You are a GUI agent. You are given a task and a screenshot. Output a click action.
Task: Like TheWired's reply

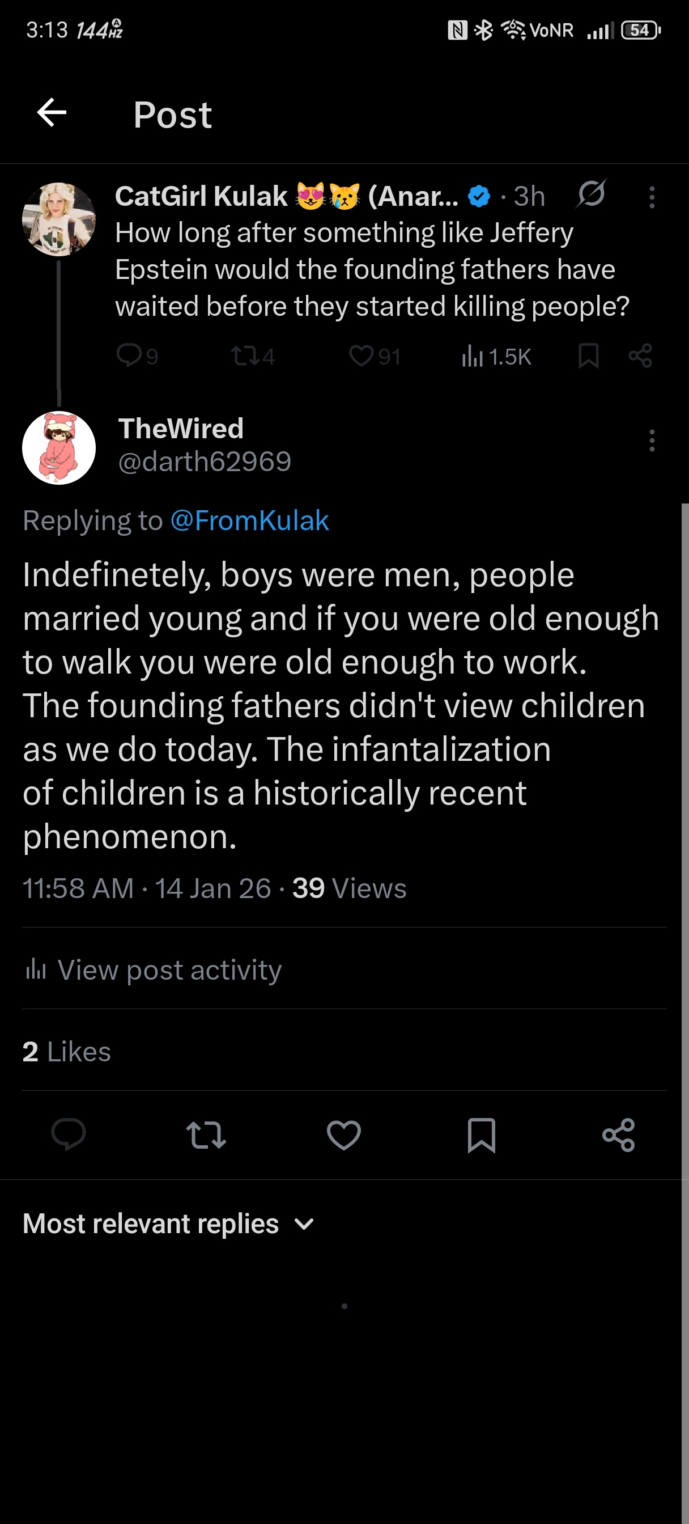point(343,1134)
